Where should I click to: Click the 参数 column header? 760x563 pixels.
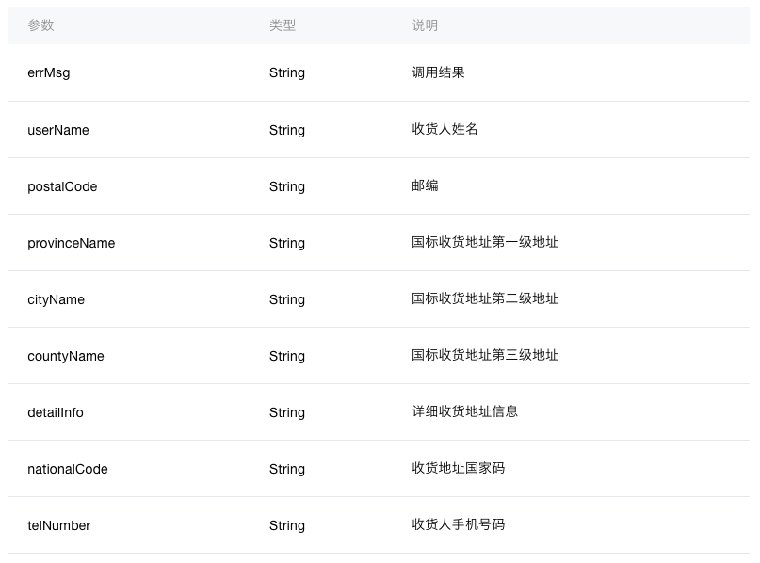click(x=41, y=25)
